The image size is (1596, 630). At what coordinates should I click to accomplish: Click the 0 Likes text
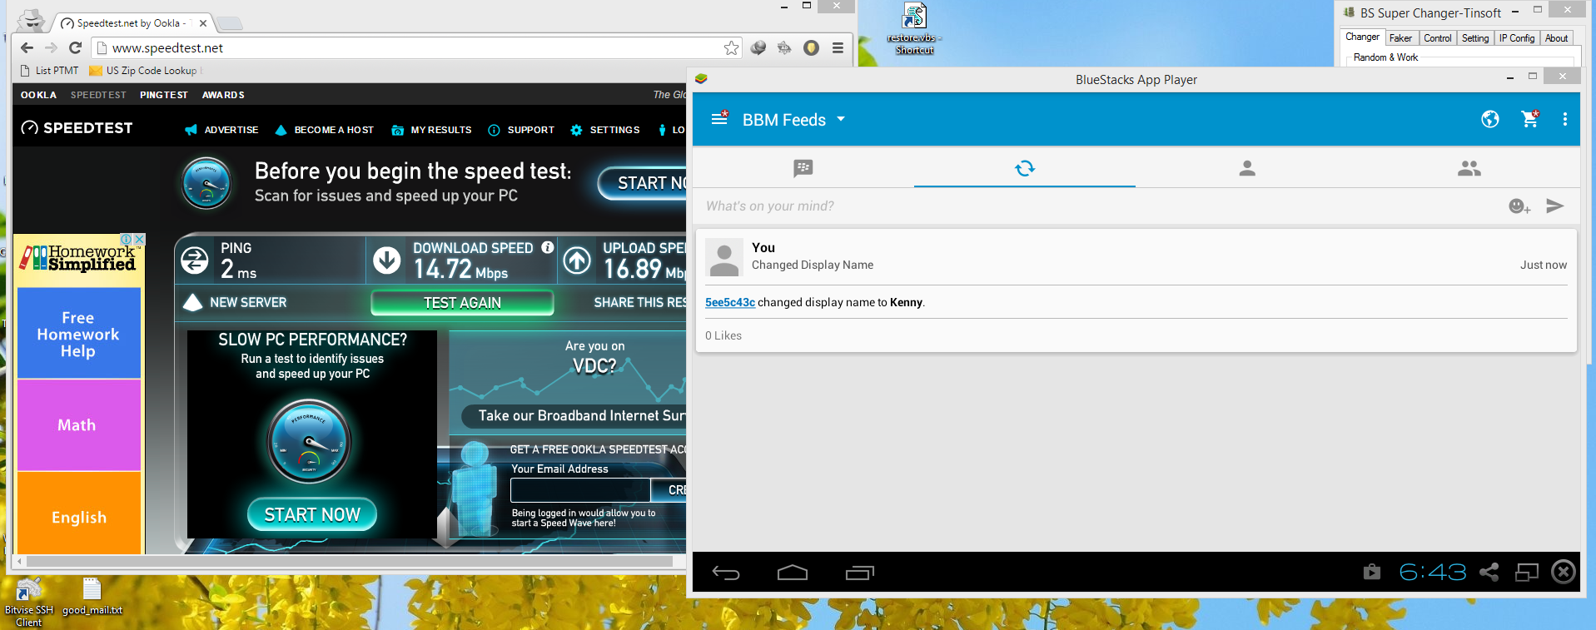(x=723, y=335)
